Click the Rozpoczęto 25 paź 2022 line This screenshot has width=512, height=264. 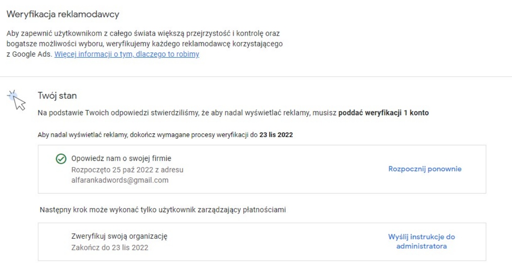pyautogui.click(x=127, y=170)
